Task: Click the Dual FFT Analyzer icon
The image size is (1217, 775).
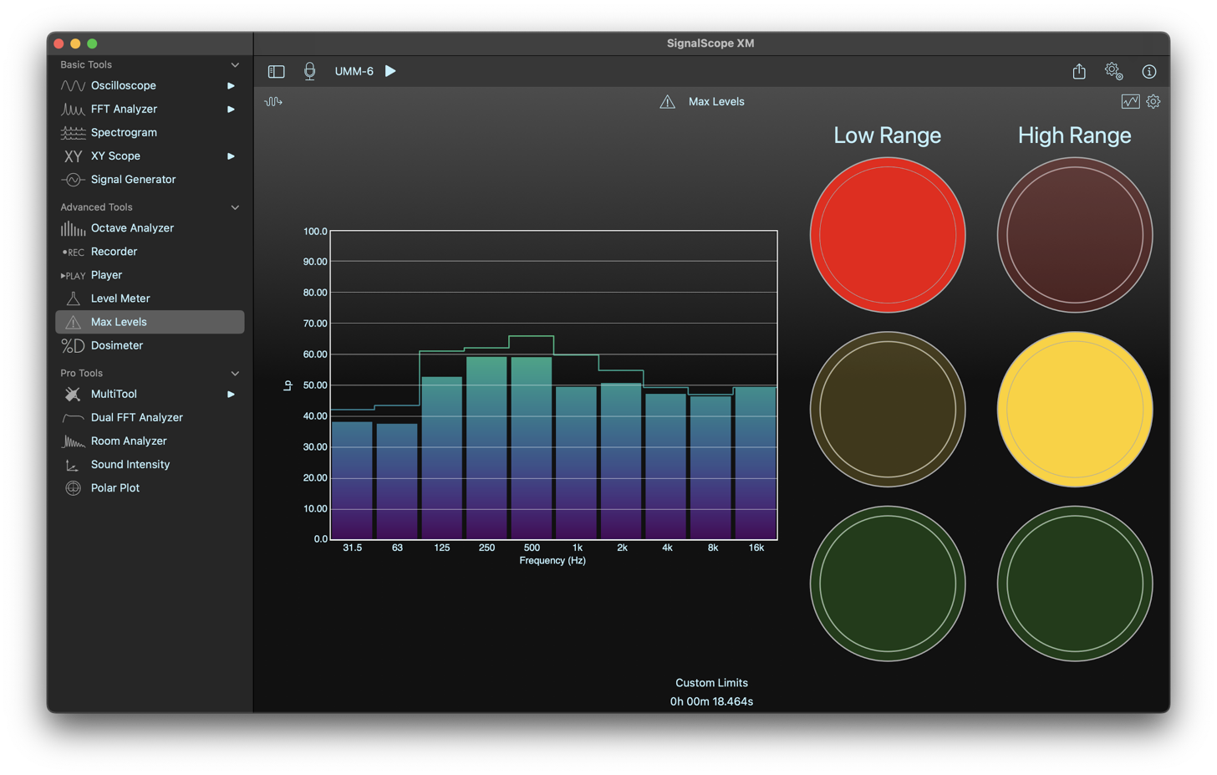Action: click(x=73, y=417)
